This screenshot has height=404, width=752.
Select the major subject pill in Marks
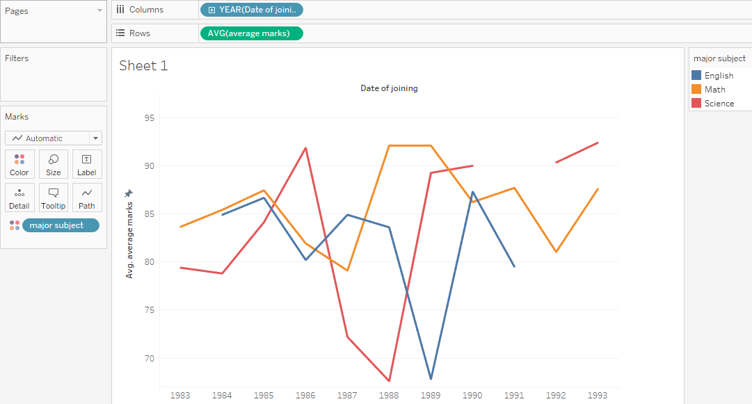pos(61,225)
